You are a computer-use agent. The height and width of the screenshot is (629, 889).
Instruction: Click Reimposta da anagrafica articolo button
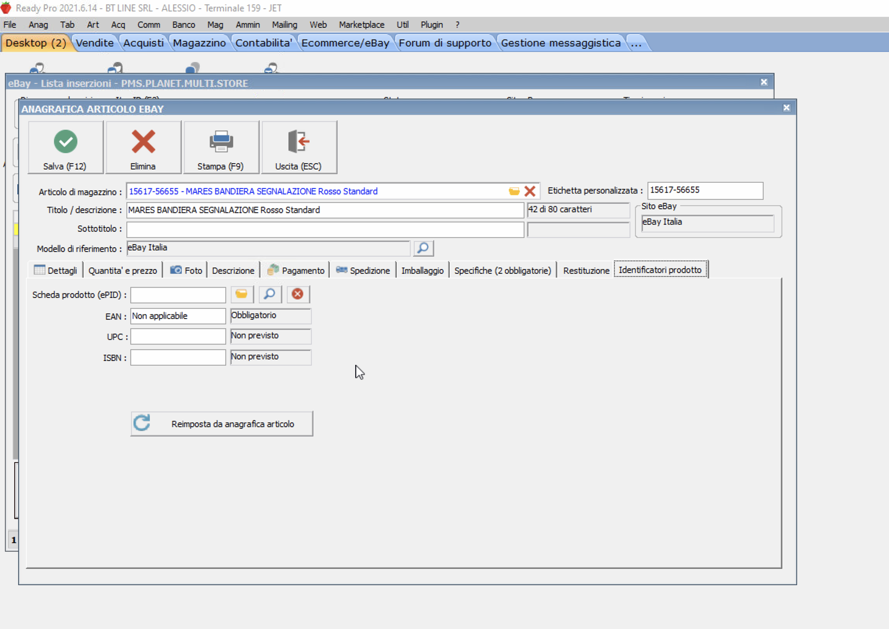[x=222, y=424]
